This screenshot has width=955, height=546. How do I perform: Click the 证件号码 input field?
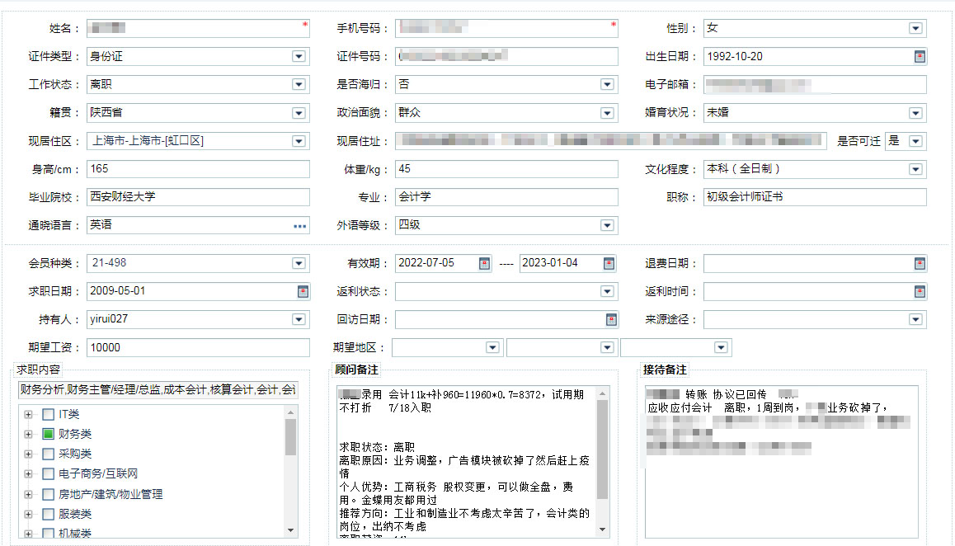pyautogui.click(x=506, y=57)
